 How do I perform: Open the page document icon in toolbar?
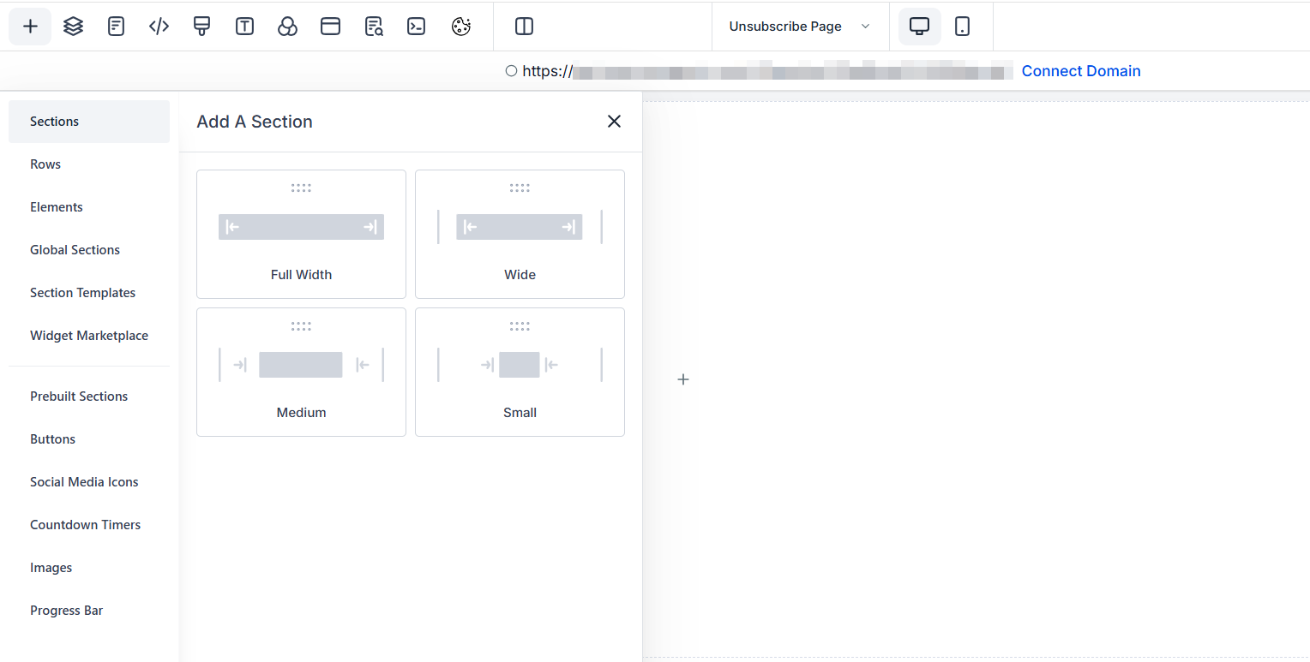pyautogui.click(x=116, y=27)
